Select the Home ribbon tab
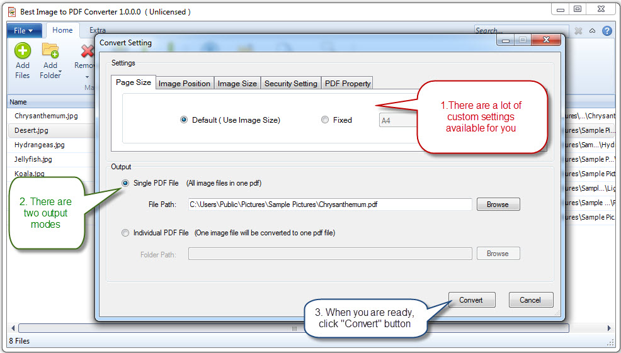Screen dimensions: 621x353 [62, 30]
